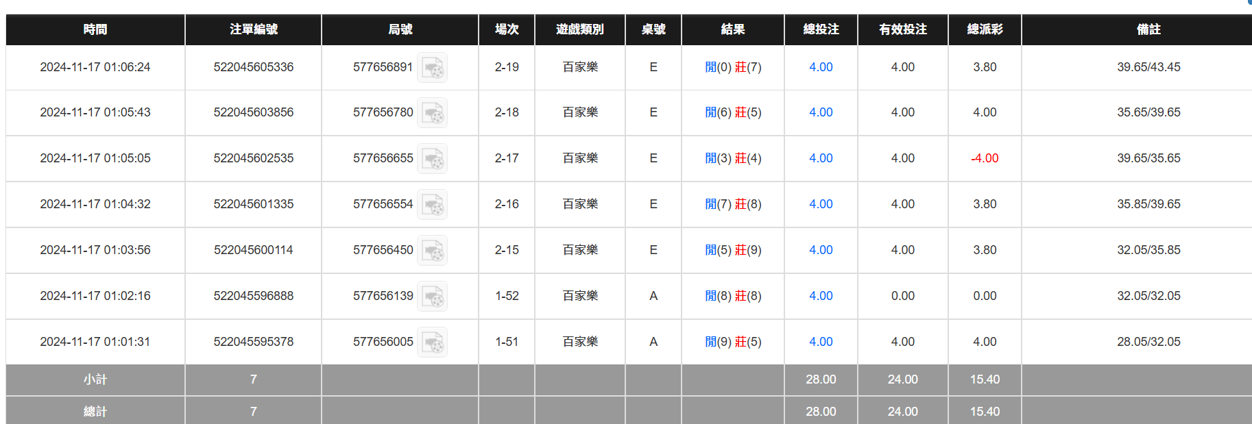Select total bet link in session 1-51 row
This screenshot has width=1252, height=424.
(821, 342)
